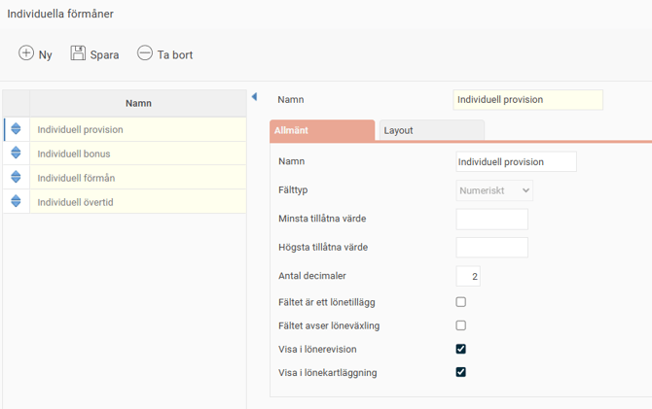
Task: Click the Ny plus icon
Action: (26, 53)
